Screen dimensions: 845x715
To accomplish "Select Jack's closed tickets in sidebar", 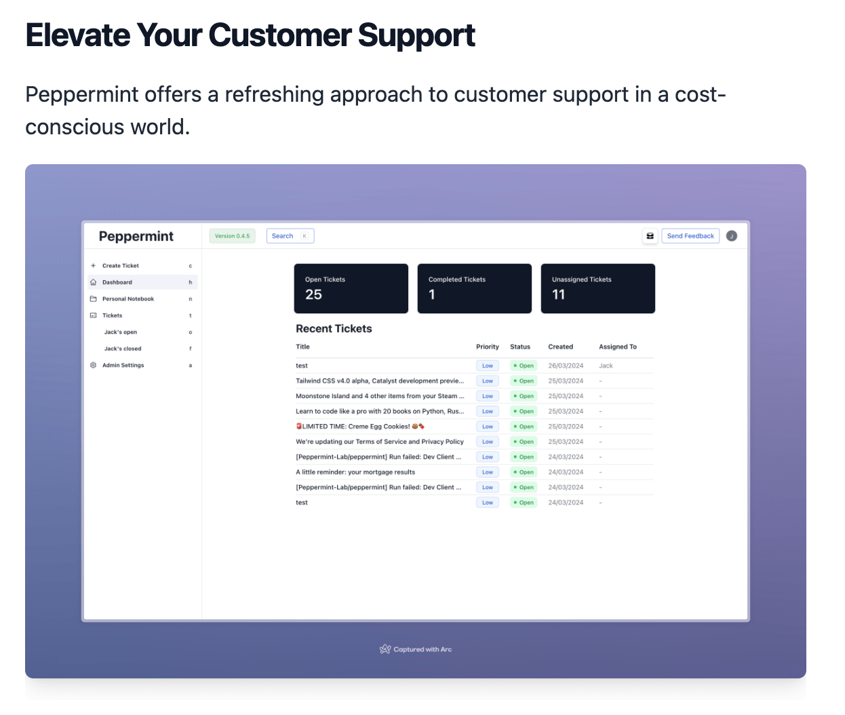I will click(x=143, y=349).
